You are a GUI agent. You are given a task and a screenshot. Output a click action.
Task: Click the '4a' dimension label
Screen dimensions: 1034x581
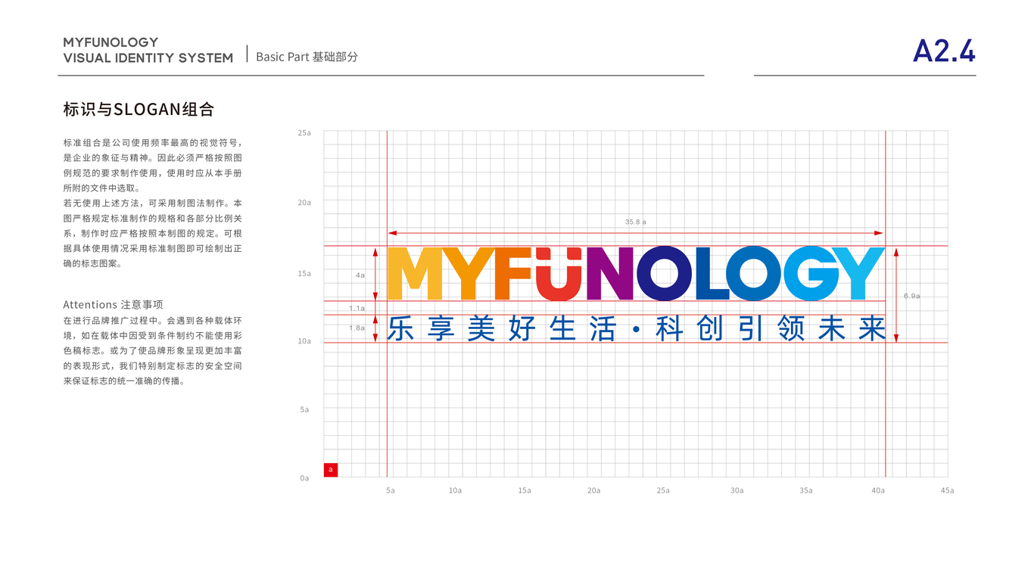(360, 275)
